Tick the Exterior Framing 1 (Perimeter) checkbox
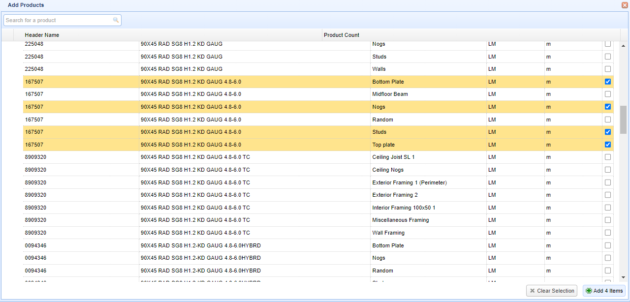 pyautogui.click(x=608, y=182)
